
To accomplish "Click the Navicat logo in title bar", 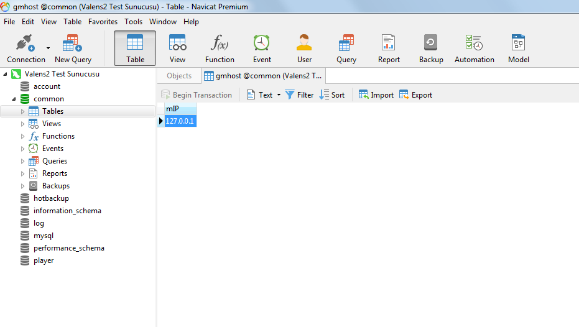I will click(5, 7).
